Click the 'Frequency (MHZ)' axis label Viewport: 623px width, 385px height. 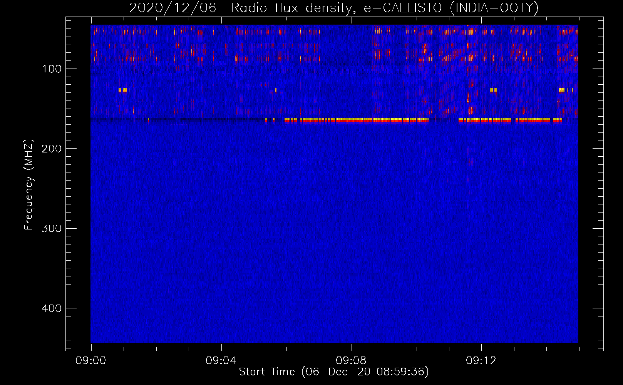tap(29, 185)
